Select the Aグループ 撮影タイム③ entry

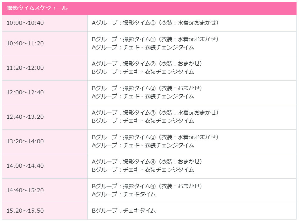point(155,113)
